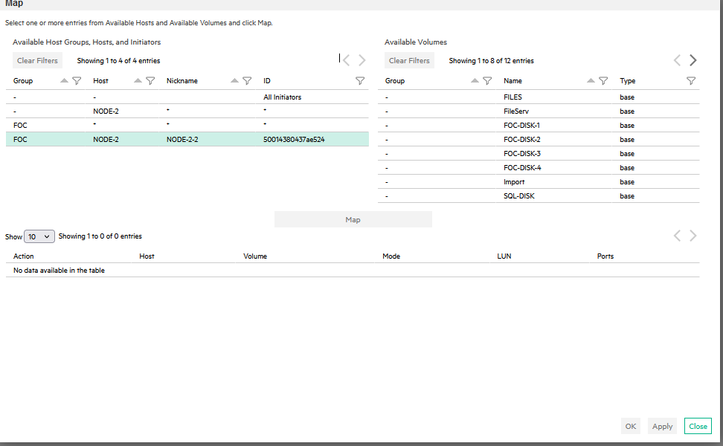723x446 pixels.
Task: Click the base type cell of SQL-DISK
Action: coord(627,195)
